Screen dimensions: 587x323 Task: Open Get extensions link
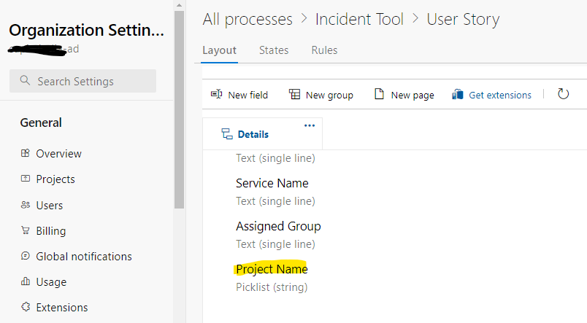click(491, 95)
